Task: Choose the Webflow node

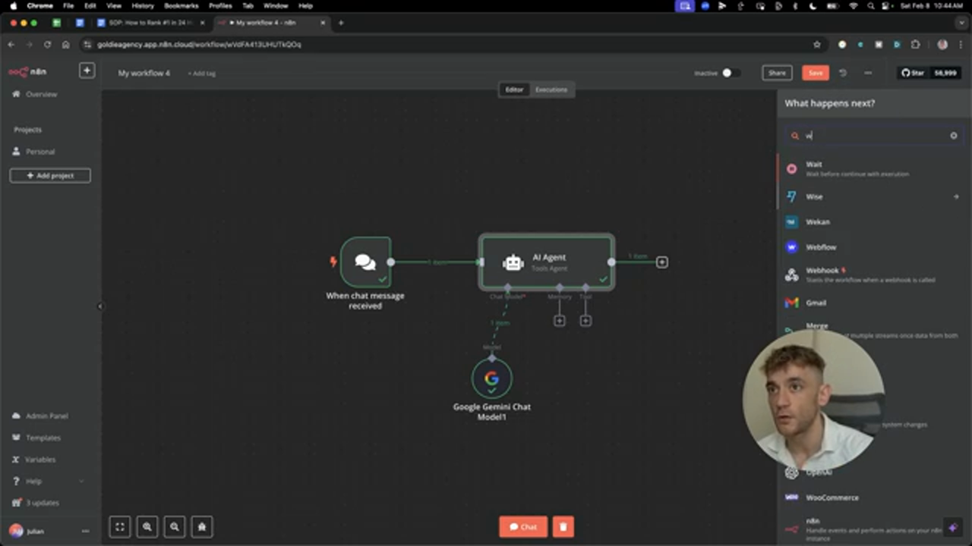Action: coord(873,247)
